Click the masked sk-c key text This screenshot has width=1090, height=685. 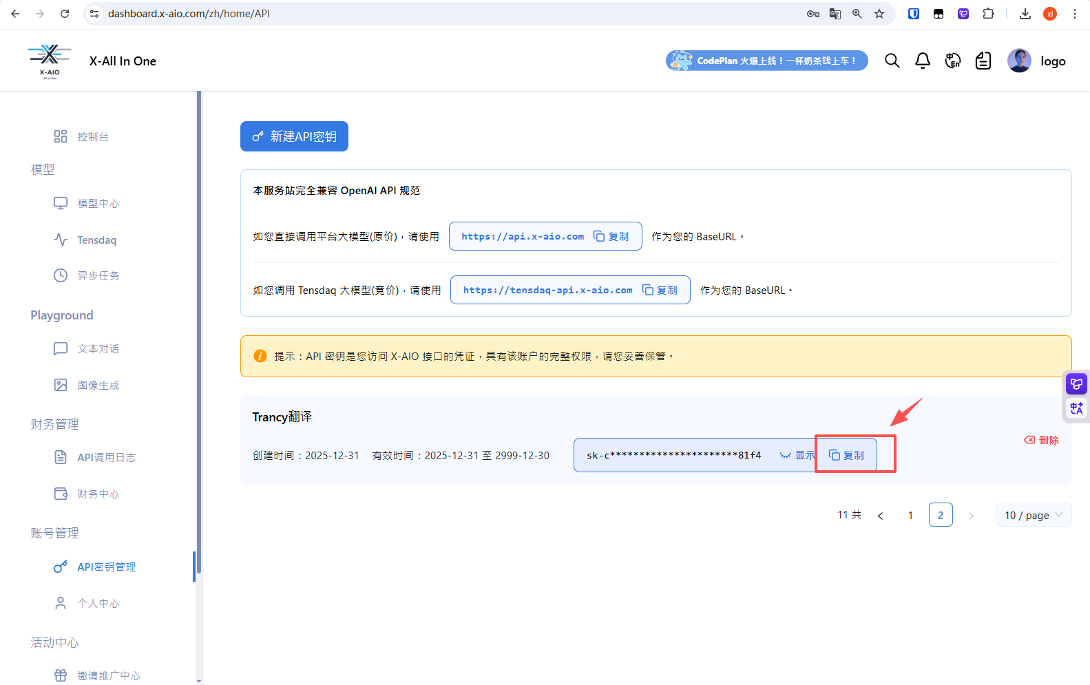click(673, 455)
